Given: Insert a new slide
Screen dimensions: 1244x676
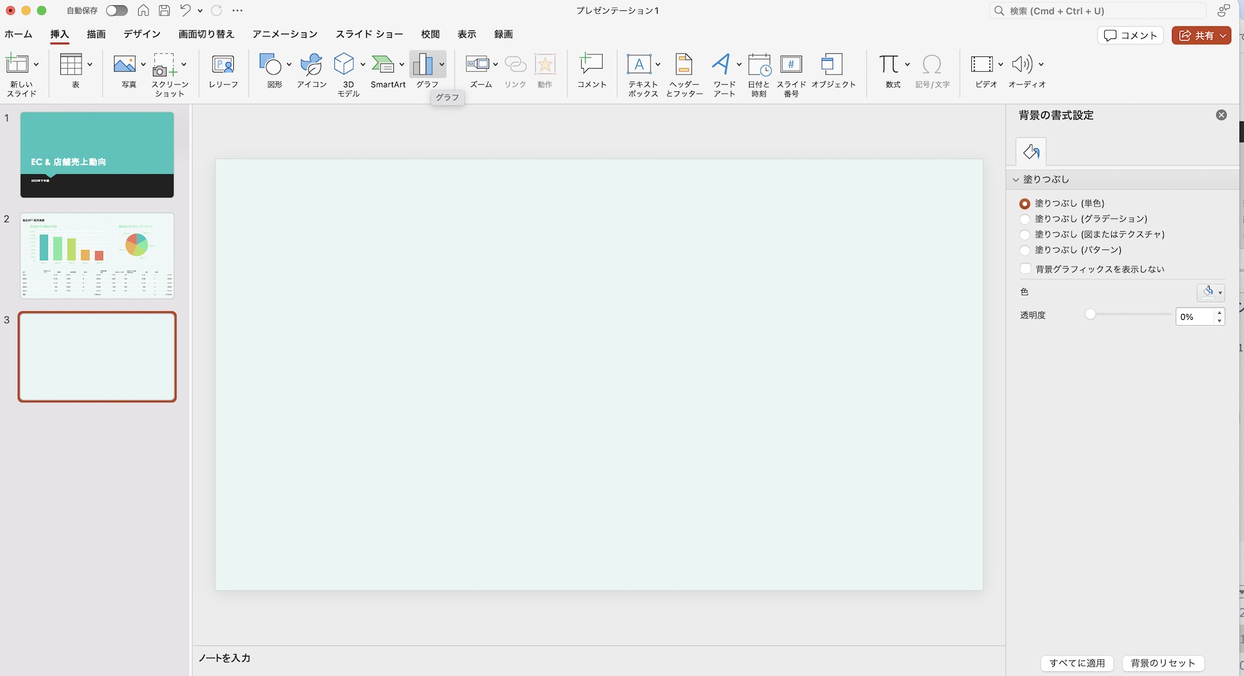Looking at the screenshot, I should (17, 64).
